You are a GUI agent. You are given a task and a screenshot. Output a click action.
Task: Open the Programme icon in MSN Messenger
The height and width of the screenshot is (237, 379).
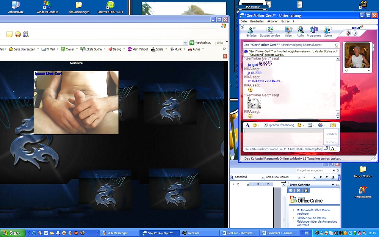tap(314, 31)
